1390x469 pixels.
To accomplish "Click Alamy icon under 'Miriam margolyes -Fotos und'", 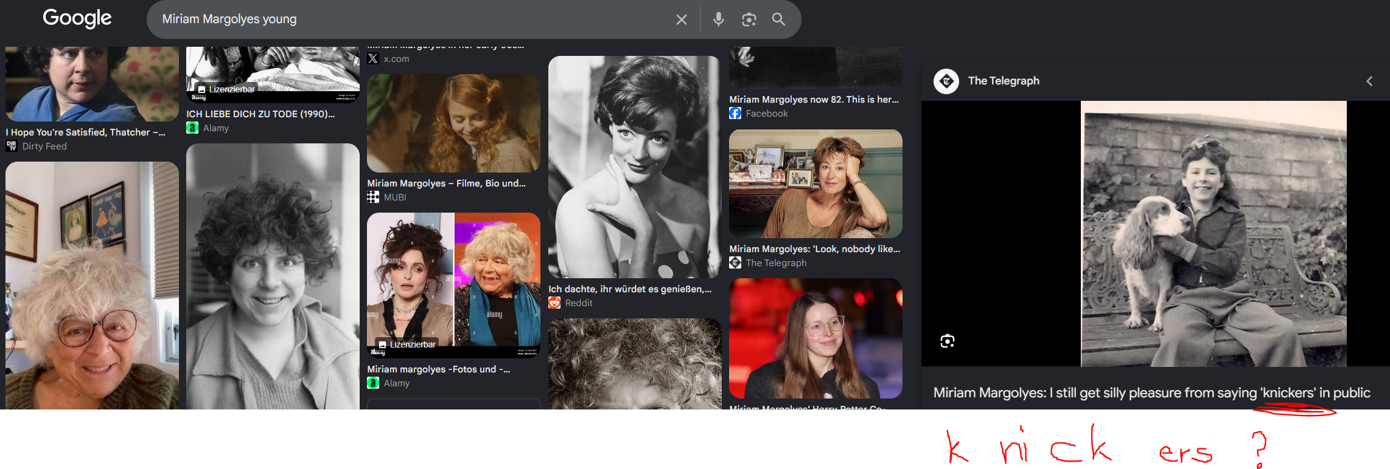I will click(373, 383).
